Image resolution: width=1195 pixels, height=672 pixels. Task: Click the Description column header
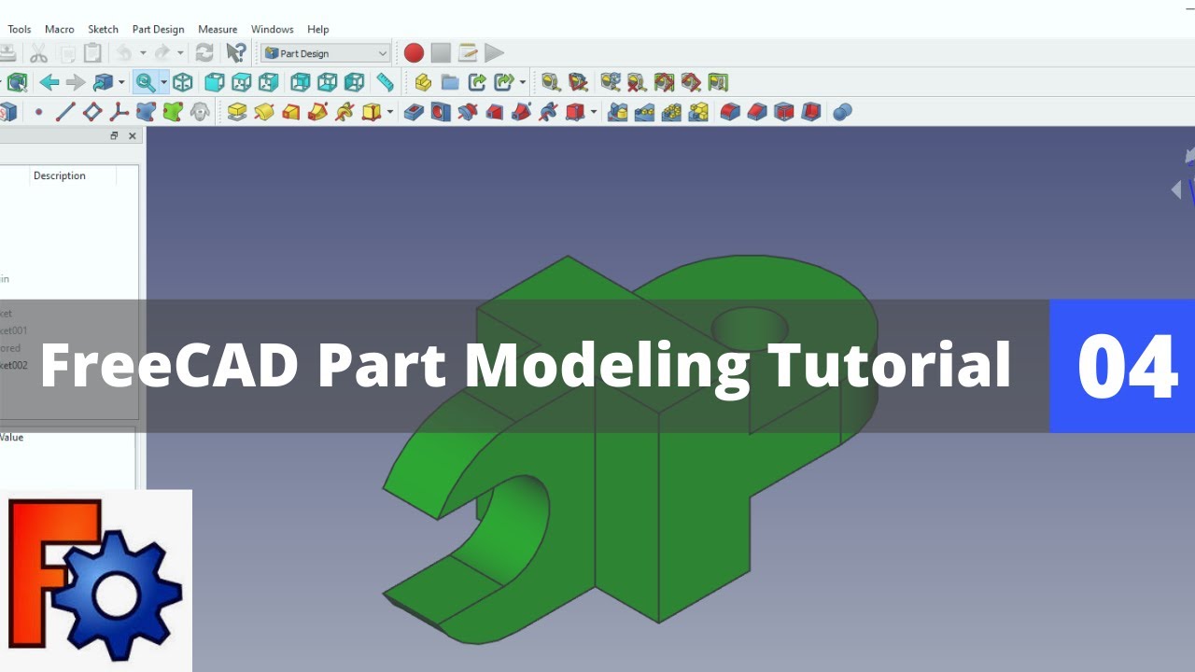click(x=60, y=175)
